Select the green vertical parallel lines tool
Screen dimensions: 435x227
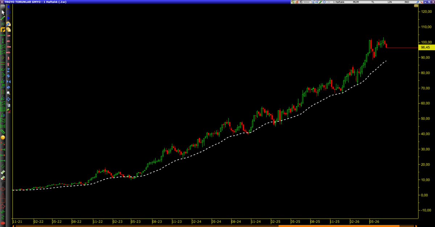click(3, 92)
